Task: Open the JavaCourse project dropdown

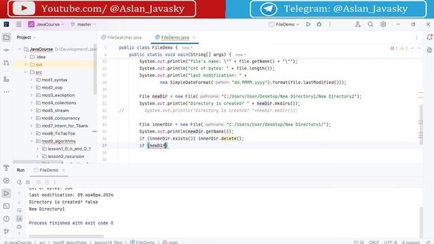Action: [46, 24]
